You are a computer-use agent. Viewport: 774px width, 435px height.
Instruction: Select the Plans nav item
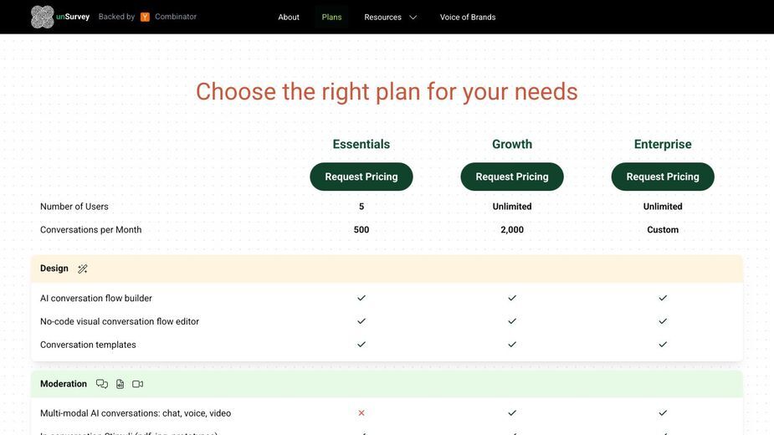331,17
